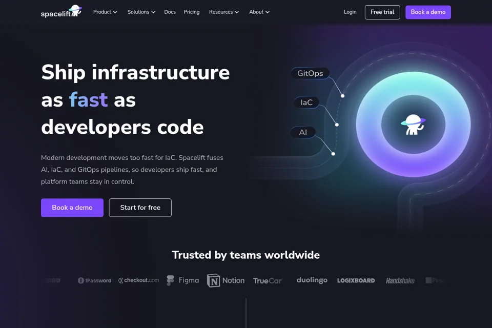
Task: Click the TrueCar logo
Action: [268, 281]
